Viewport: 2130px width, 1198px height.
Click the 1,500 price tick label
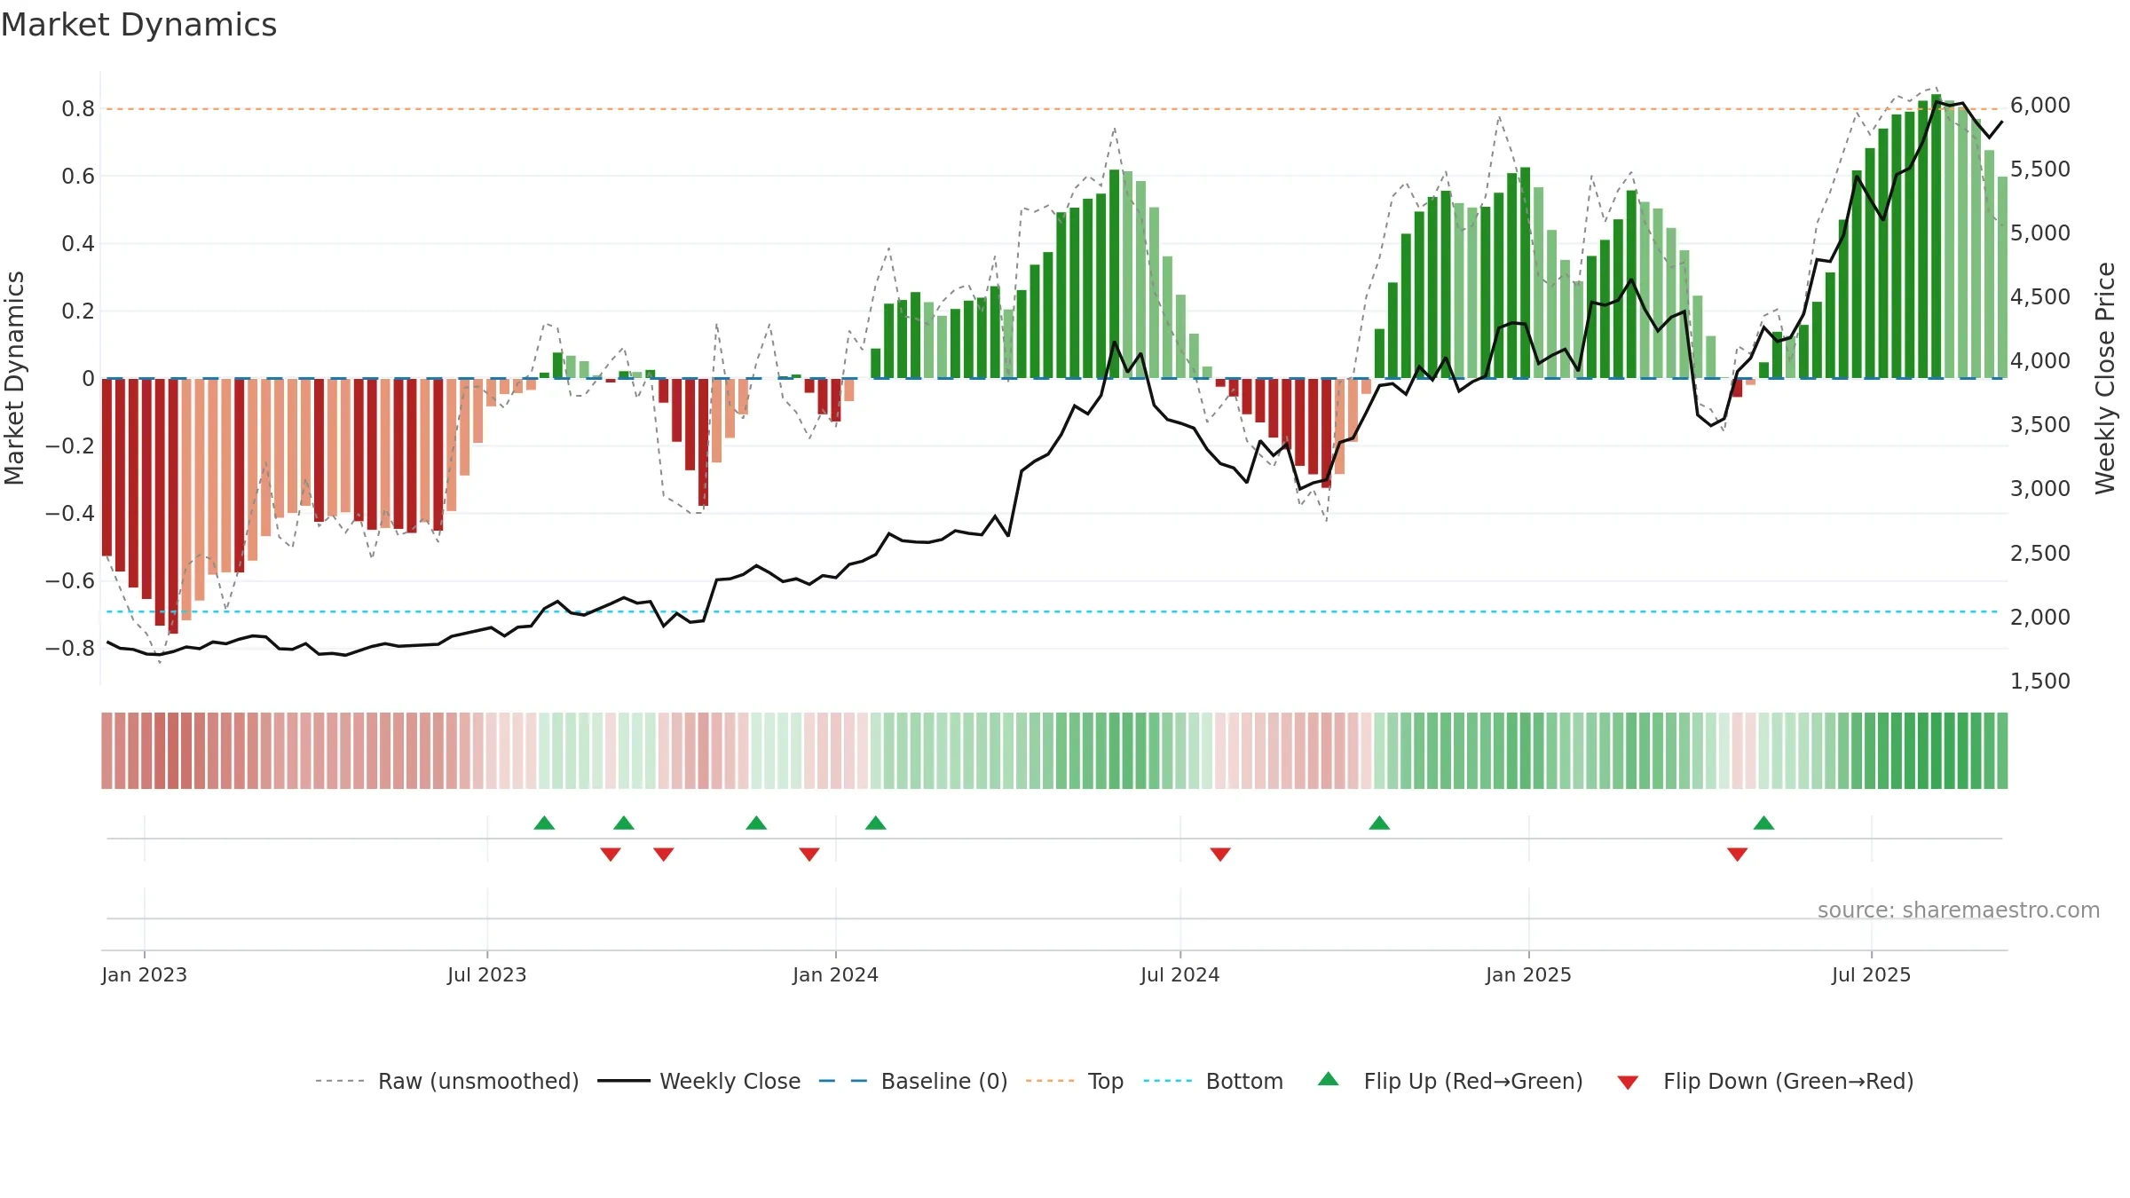[x=2040, y=681]
